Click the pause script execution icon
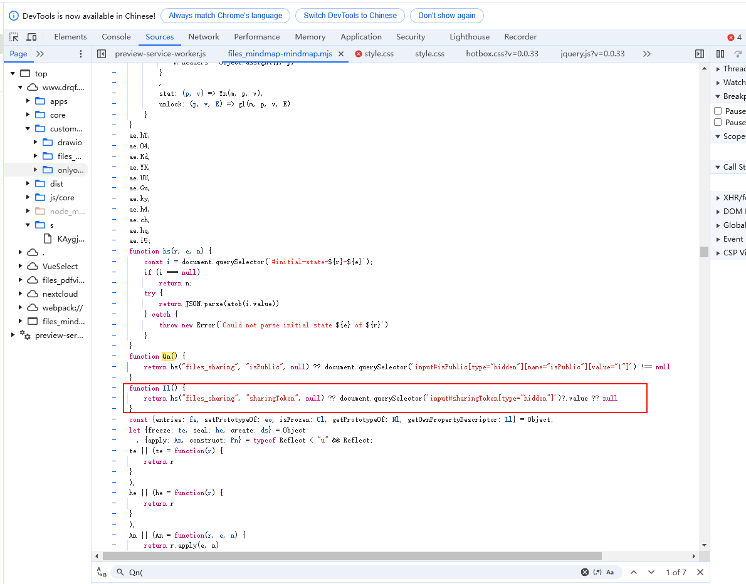This screenshot has width=746, height=584. click(x=720, y=54)
